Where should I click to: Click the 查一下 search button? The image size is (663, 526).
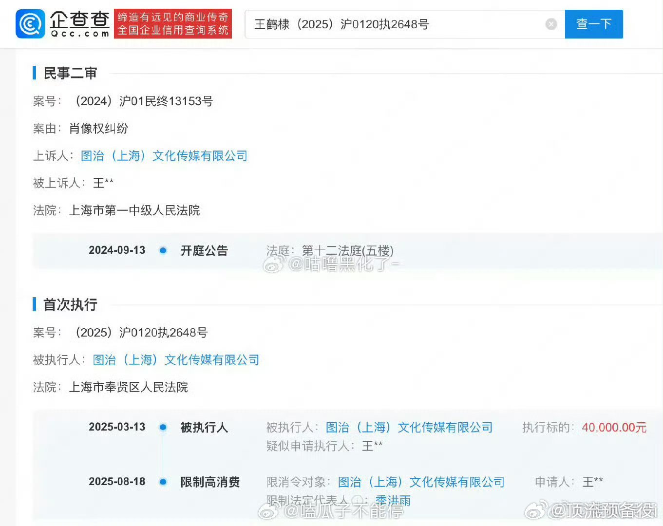click(594, 24)
